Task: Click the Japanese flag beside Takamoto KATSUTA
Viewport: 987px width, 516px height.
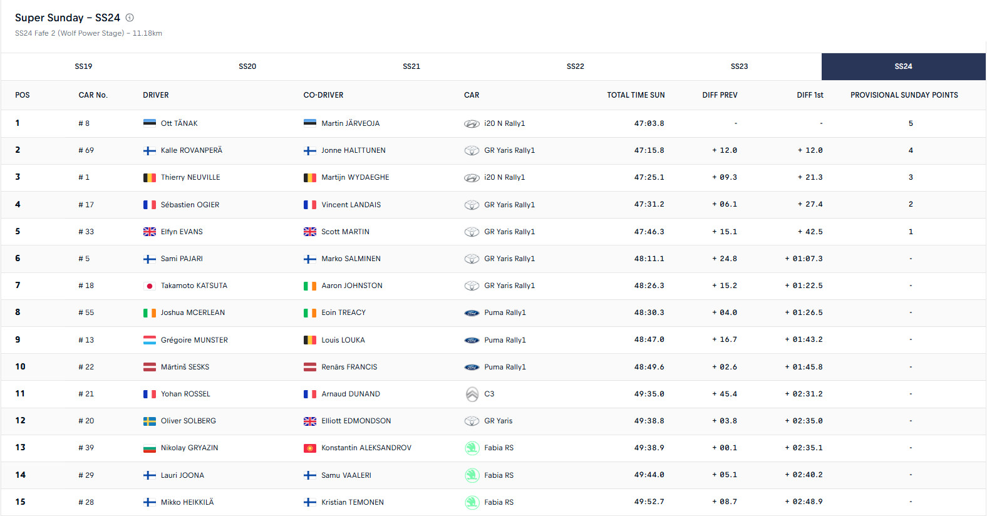Action: pyautogui.click(x=150, y=286)
